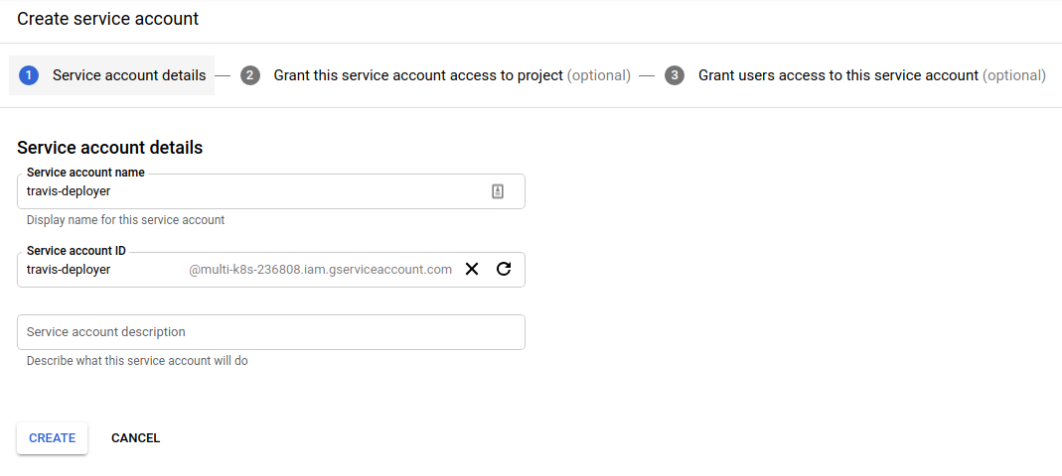
Task: Click the CREATE button
Action: (x=52, y=438)
